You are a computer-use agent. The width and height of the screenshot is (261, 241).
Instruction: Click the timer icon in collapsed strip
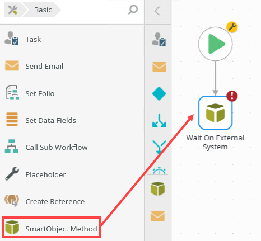(159, 171)
